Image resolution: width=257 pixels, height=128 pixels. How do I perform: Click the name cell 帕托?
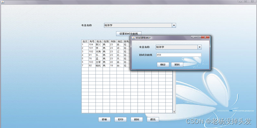tap(99, 66)
